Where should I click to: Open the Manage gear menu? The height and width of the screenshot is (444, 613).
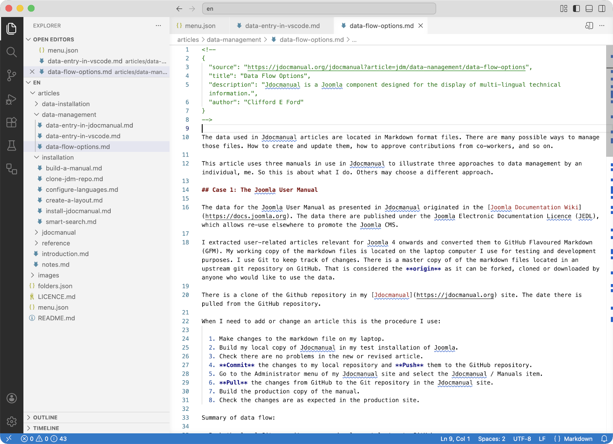coord(11,421)
